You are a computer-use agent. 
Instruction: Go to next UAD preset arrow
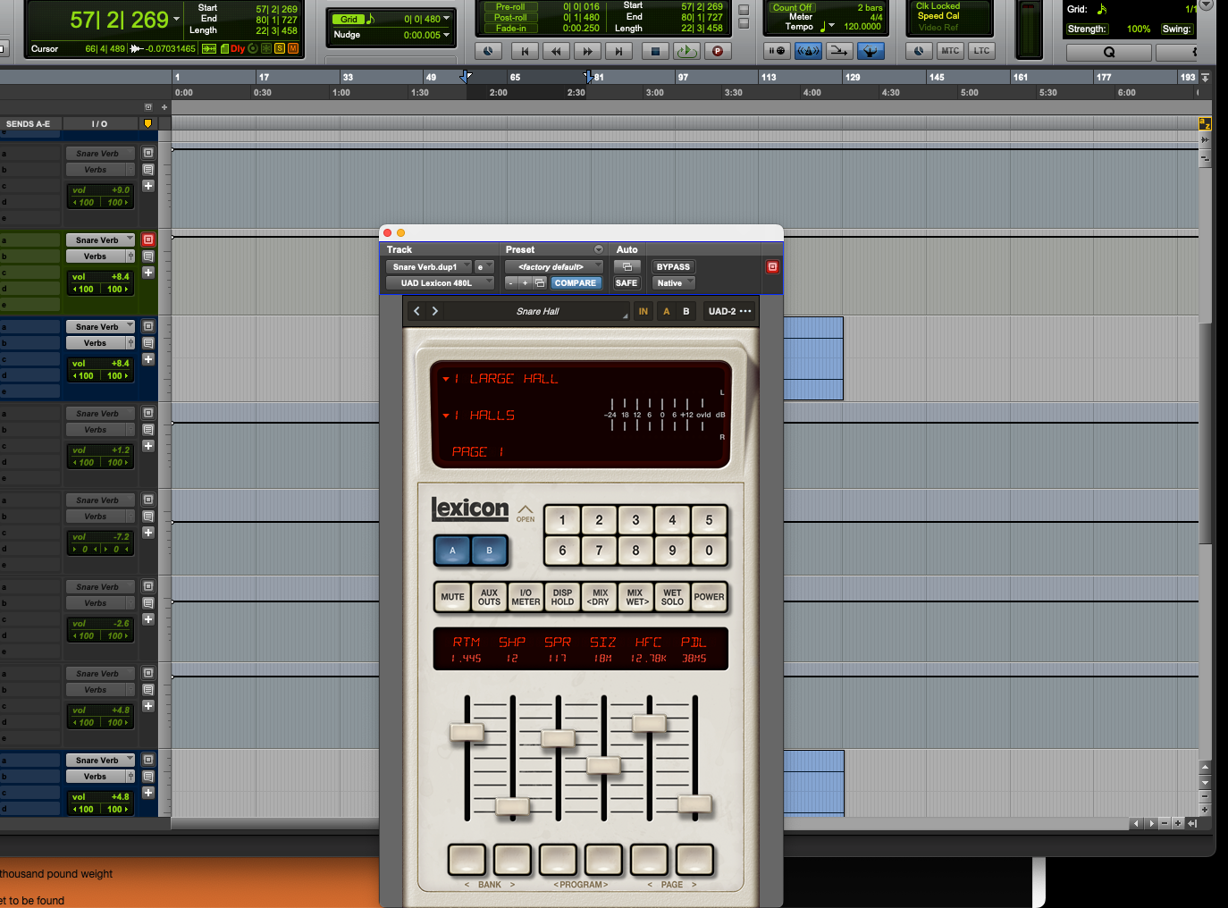coord(435,311)
